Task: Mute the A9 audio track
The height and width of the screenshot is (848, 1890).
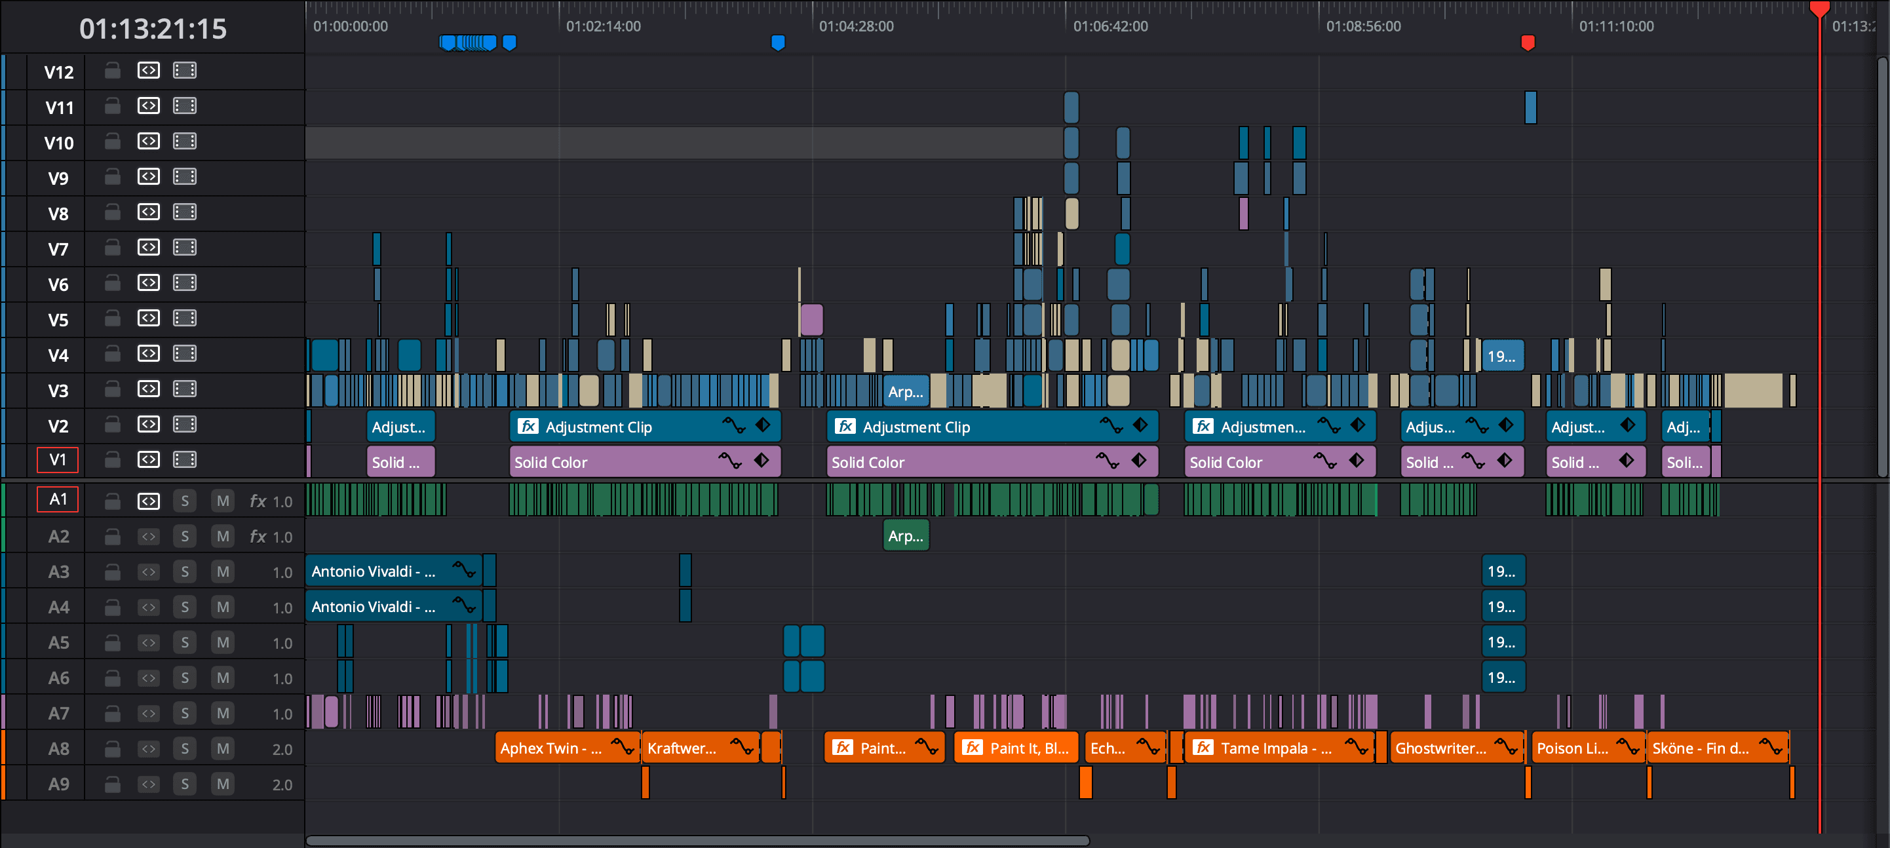Action: tap(222, 784)
